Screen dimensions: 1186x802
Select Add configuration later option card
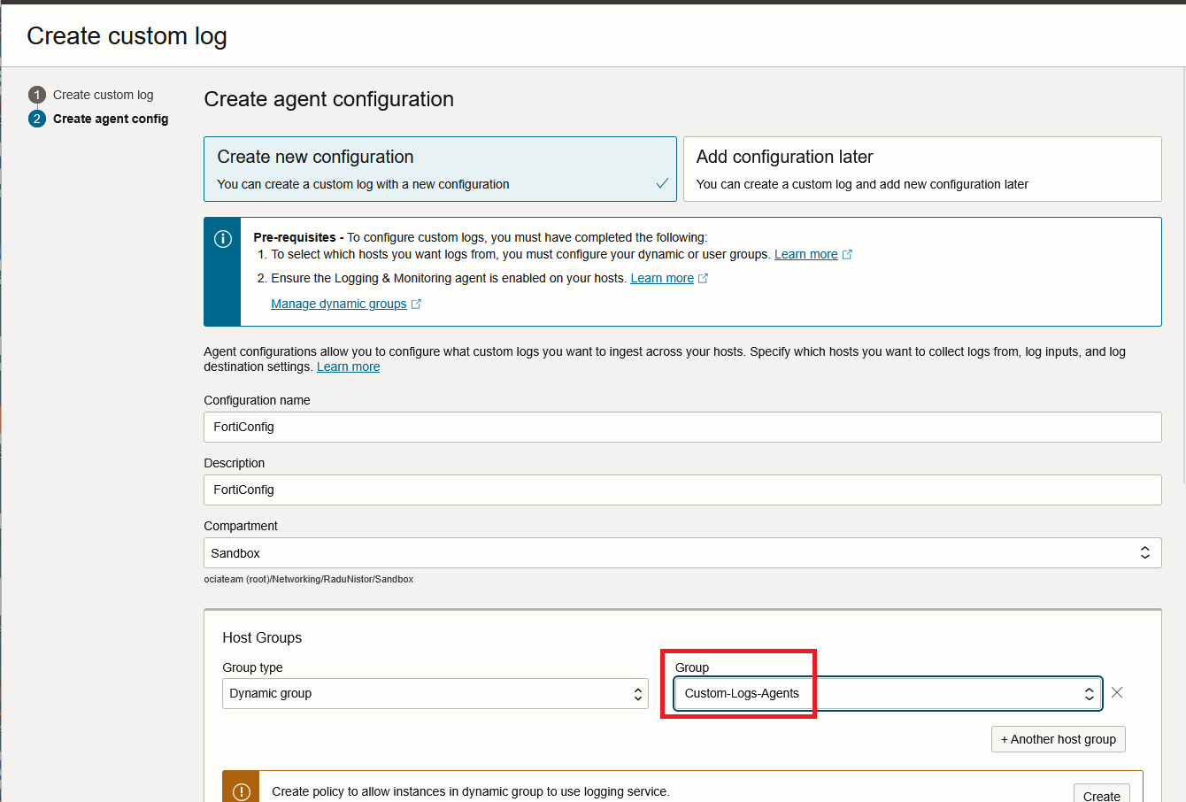click(x=921, y=169)
